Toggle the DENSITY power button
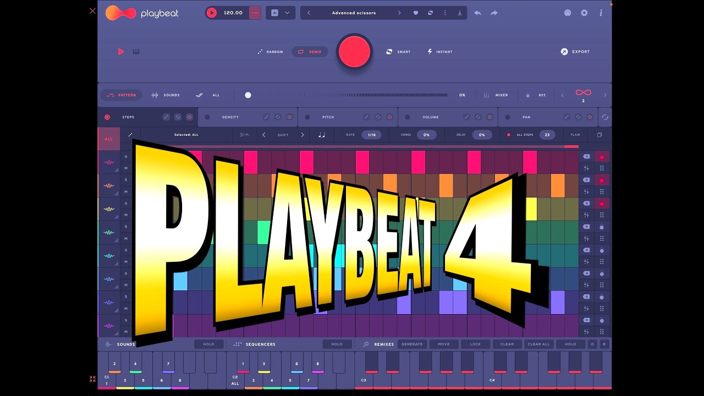Screen dimensions: 704x396 pyautogui.click(x=289, y=117)
